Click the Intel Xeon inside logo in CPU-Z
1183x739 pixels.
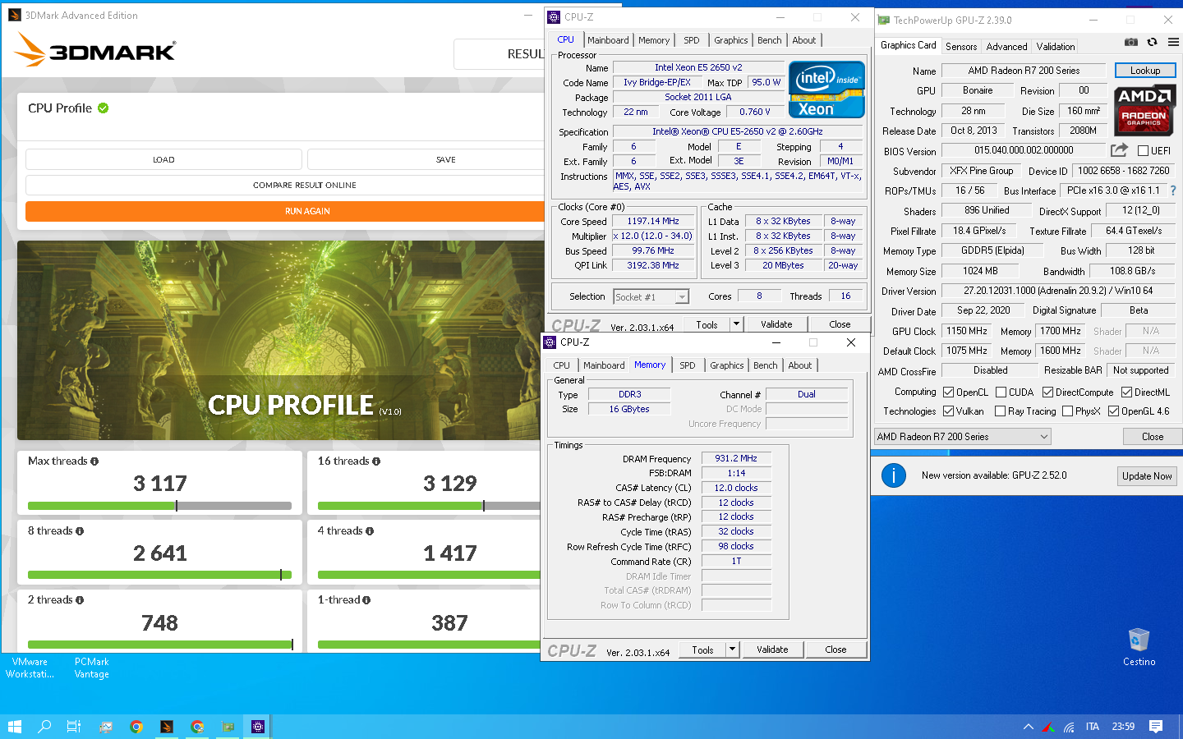826,90
